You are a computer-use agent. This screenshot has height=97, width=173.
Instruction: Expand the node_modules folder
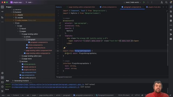tap(14, 20)
